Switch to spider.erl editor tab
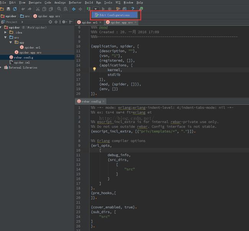 click(89, 22)
